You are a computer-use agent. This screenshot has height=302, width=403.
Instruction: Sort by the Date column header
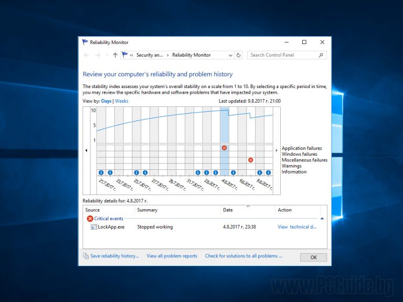pos(248,210)
